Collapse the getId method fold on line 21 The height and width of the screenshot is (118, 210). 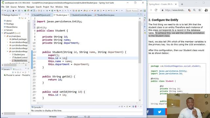point(36,76)
